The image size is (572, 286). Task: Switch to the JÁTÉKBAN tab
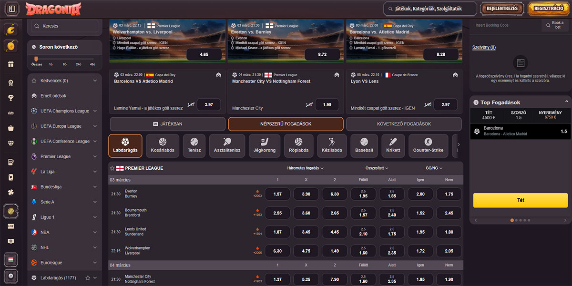point(167,124)
